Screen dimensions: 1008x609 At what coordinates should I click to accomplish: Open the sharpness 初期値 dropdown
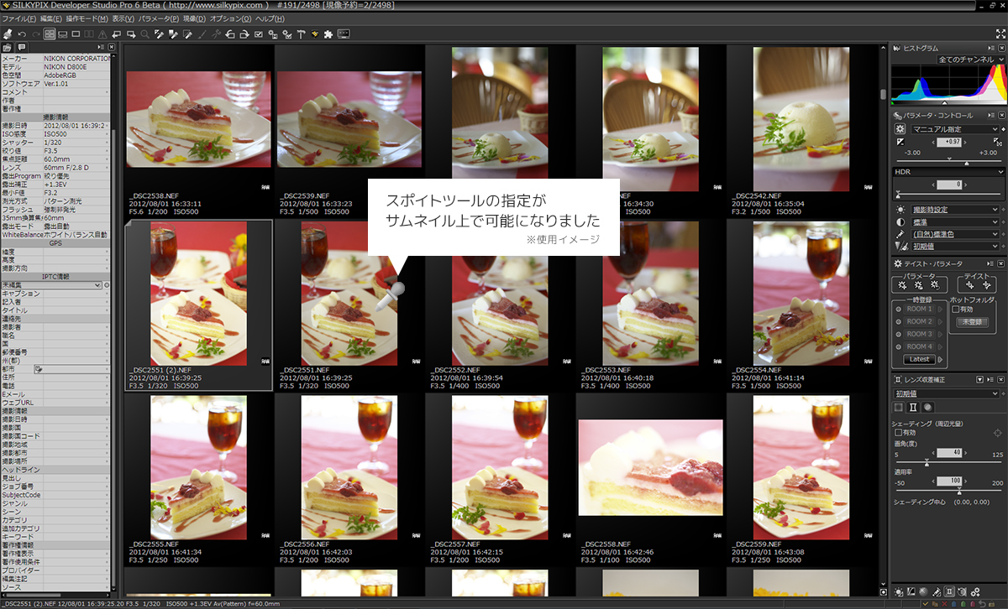tap(955, 247)
